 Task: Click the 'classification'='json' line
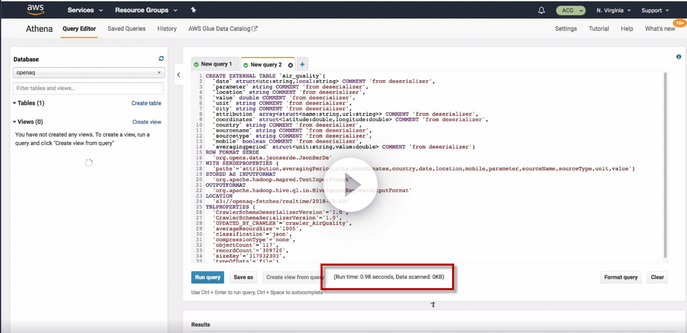pos(252,234)
